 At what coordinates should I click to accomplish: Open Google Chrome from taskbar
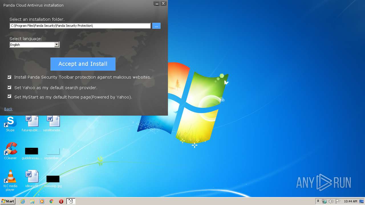pos(52,201)
